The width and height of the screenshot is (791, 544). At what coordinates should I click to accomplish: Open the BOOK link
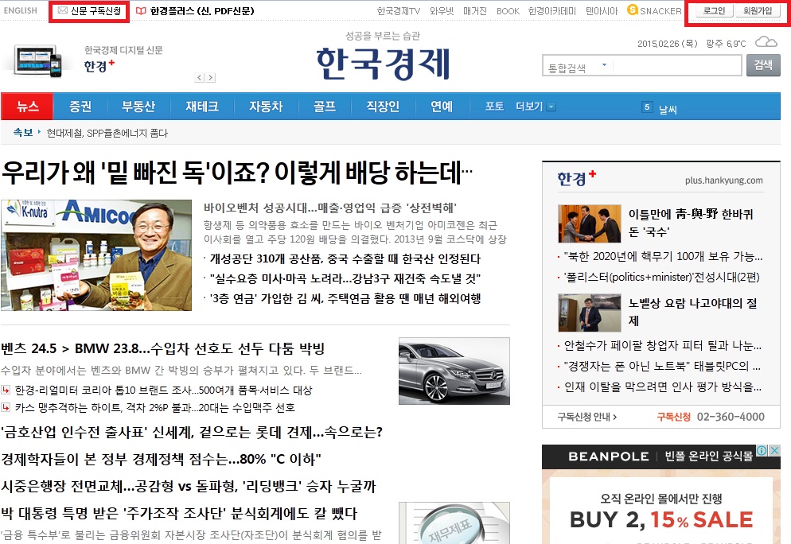click(x=508, y=11)
